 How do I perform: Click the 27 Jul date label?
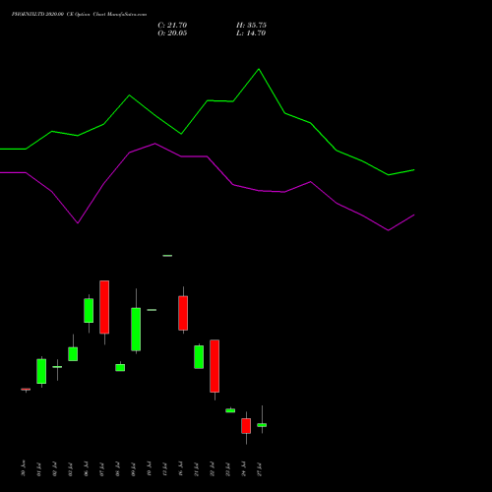tap(259, 469)
